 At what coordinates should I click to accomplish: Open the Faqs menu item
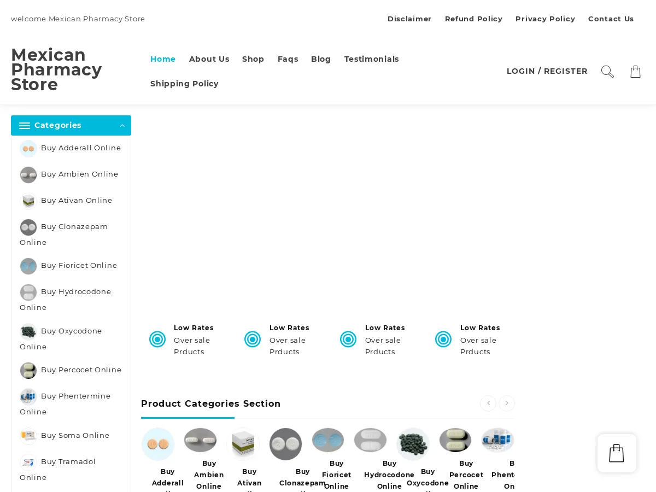(288, 59)
